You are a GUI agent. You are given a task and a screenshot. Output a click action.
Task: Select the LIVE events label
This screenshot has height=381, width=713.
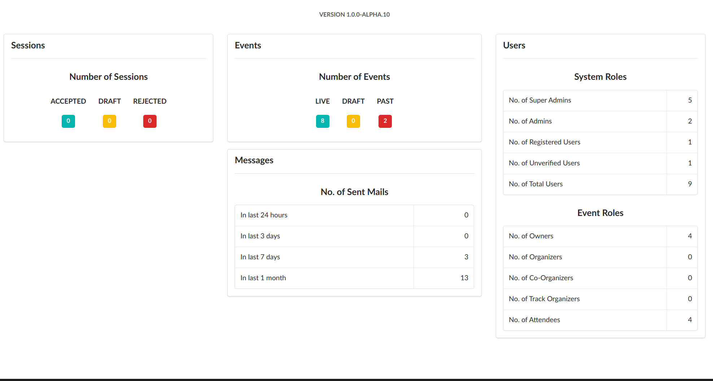(x=323, y=101)
